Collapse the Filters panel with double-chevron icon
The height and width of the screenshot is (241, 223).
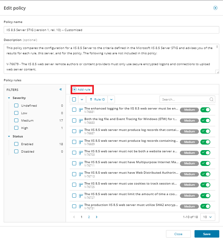click(61, 89)
